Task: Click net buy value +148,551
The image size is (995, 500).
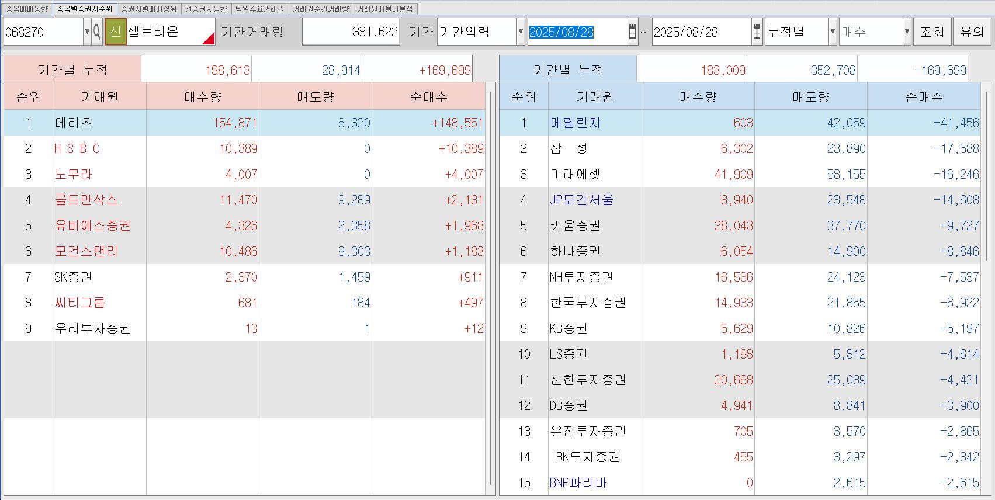Action: (457, 123)
